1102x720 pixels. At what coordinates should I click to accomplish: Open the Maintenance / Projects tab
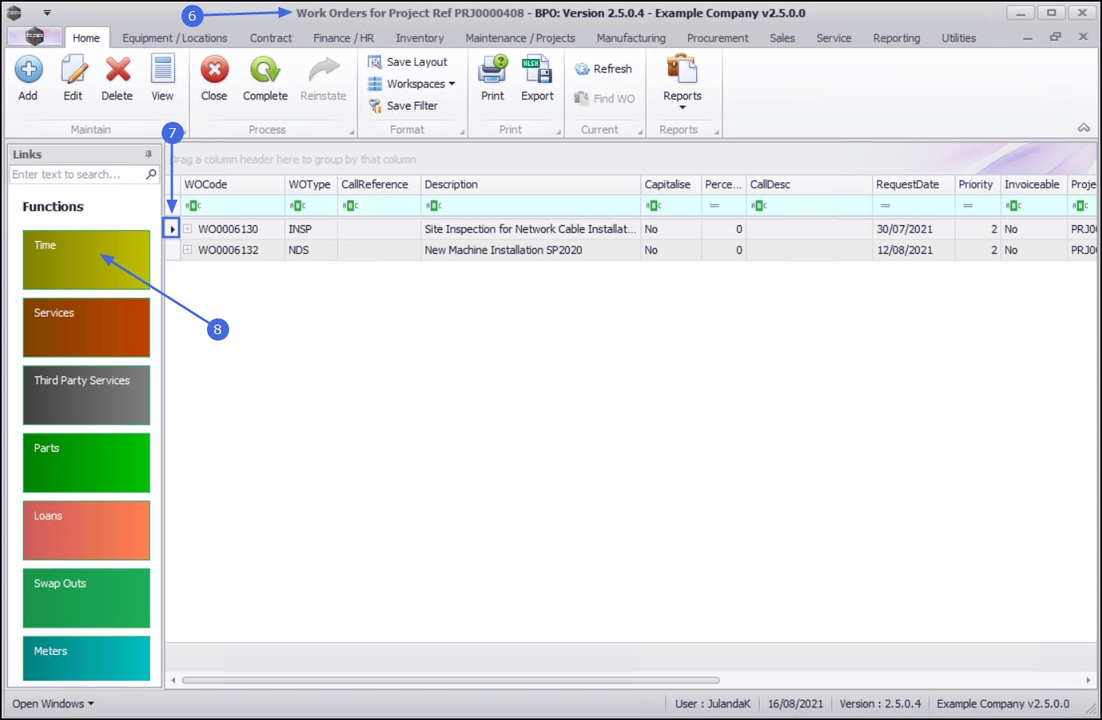click(x=520, y=38)
